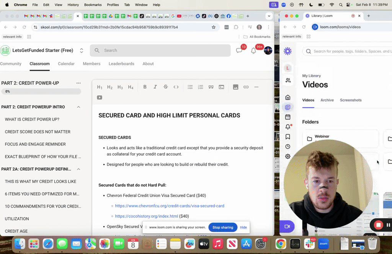The height and width of the screenshot is (254, 392).
Task: Insert a block quote
Action: point(211,87)
